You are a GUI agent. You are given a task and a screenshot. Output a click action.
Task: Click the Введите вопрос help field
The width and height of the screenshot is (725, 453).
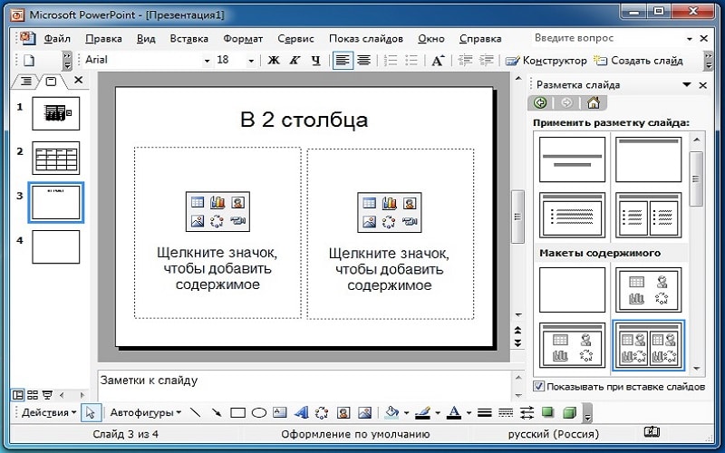[x=608, y=38]
